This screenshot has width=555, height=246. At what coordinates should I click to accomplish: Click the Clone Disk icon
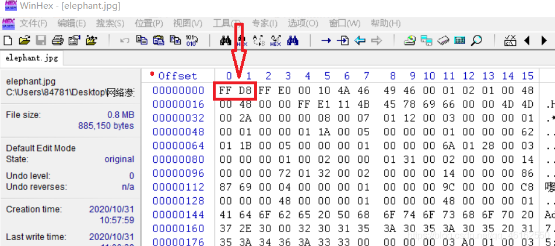coord(427,40)
